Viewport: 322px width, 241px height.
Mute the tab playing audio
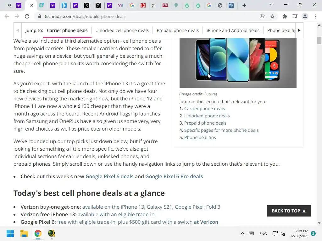click(x=9, y=5)
